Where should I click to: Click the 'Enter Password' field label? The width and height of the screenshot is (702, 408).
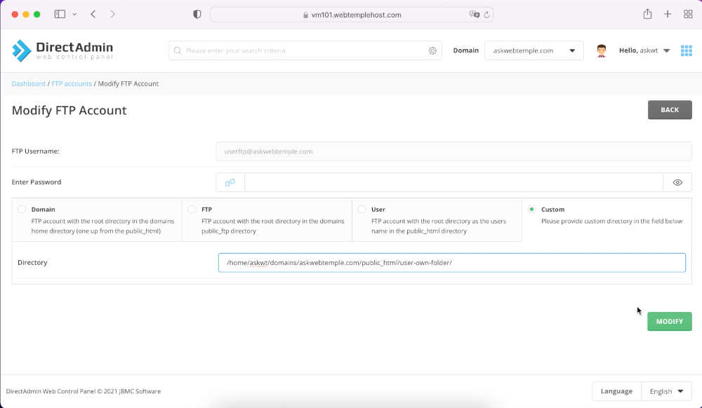pyautogui.click(x=37, y=182)
